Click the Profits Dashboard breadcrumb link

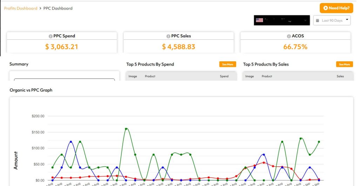(21, 8)
